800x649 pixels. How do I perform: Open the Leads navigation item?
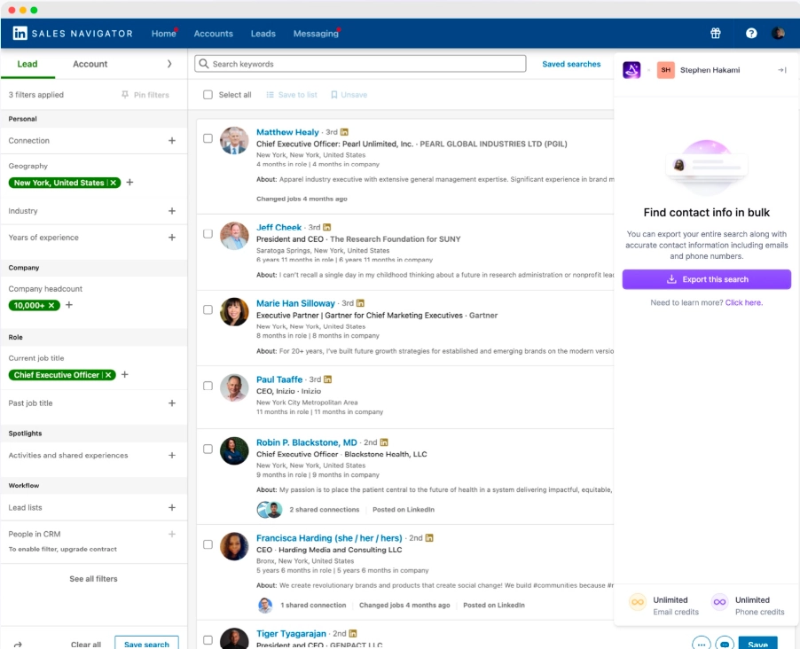point(263,34)
